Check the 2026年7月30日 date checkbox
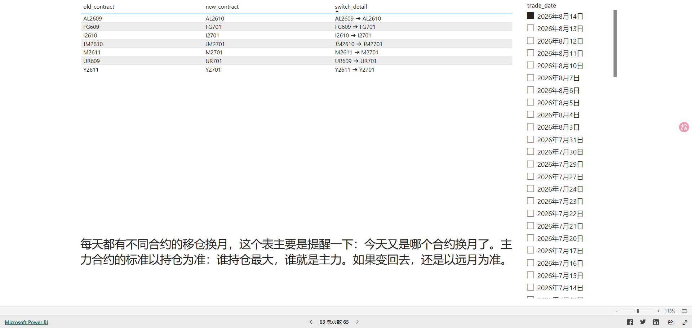This screenshot has height=328, width=692. tap(531, 152)
